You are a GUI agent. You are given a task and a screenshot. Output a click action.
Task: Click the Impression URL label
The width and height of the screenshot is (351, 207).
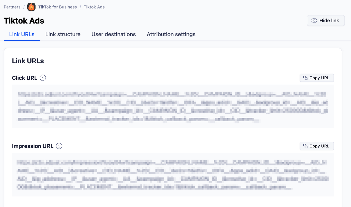pos(33,146)
